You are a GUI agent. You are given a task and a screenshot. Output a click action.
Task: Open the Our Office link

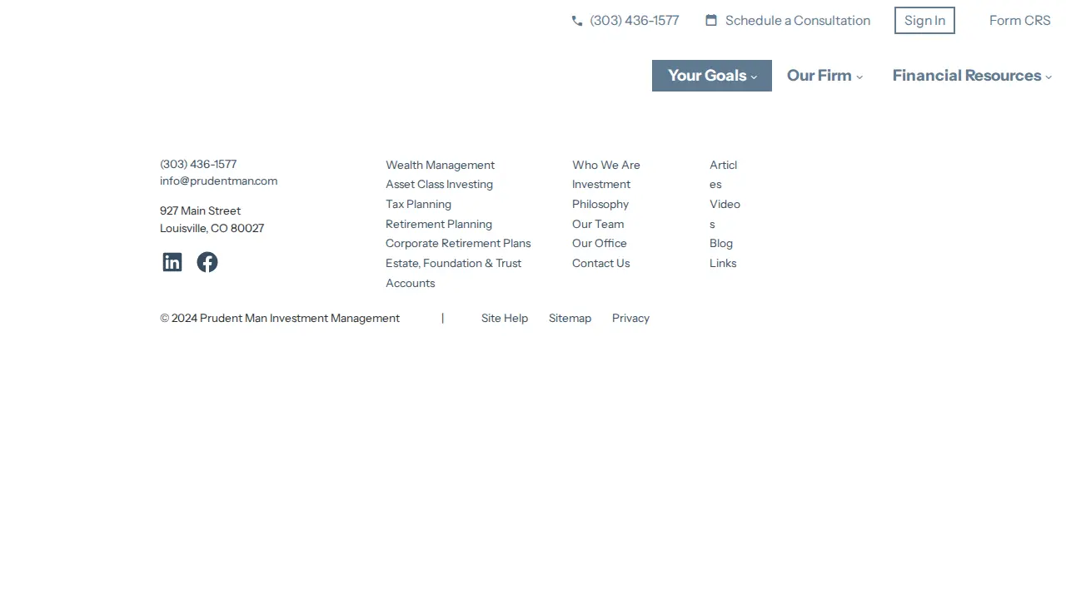tap(600, 243)
